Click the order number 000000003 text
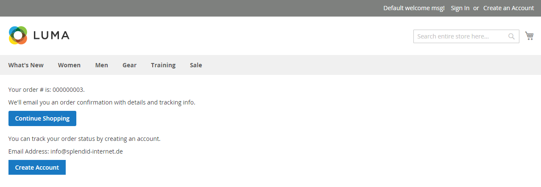The height and width of the screenshot is (187, 541). coord(68,90)
